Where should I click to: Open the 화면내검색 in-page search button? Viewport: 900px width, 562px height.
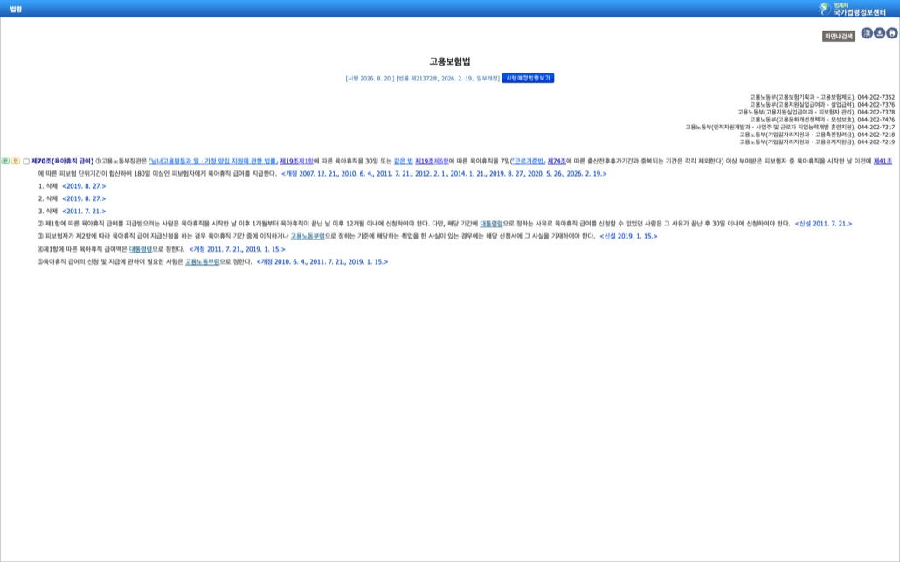coord(839,36)
